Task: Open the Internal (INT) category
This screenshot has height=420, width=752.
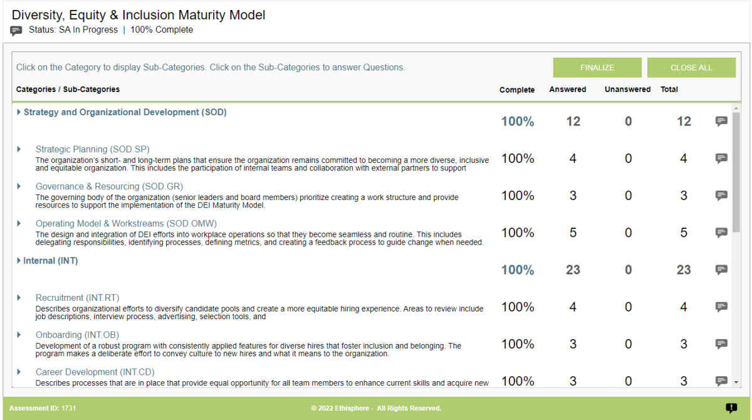Action: click(51, 261)
